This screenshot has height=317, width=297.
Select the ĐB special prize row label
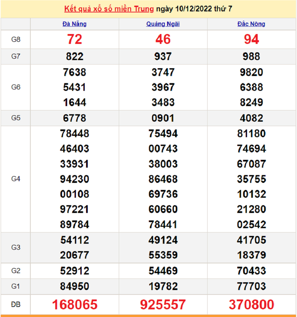coord(16,305)
